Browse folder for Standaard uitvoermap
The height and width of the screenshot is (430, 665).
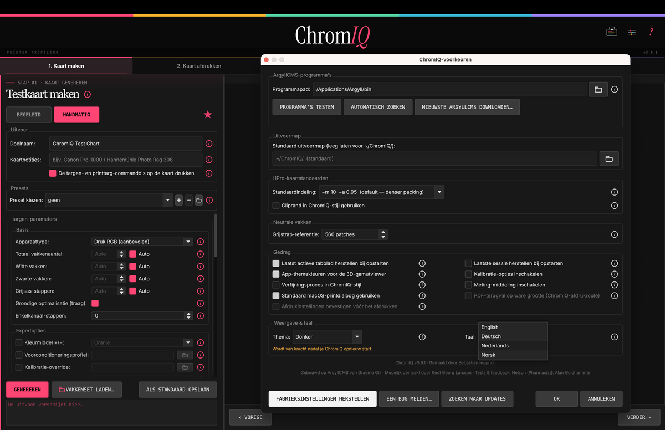pyautogui.click(x=608, y=158)
